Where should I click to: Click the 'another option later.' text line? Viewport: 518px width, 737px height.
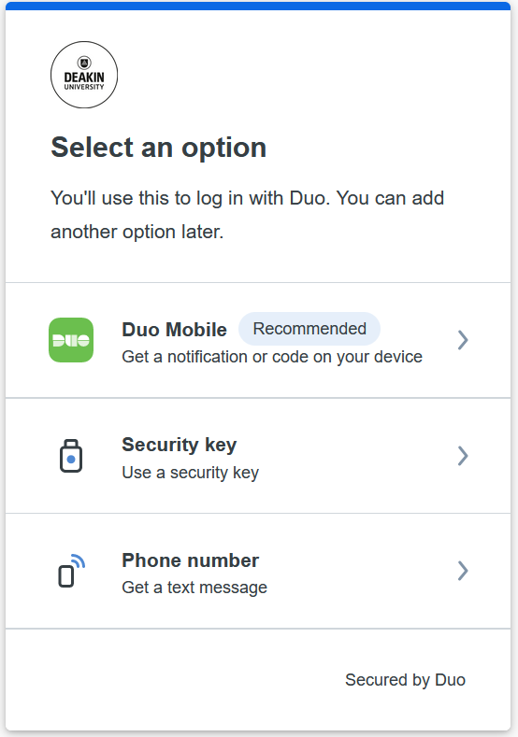[x=137, y=232]
